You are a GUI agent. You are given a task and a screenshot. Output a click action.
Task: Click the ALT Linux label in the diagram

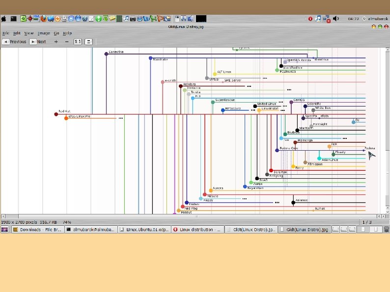pos(224,72)
